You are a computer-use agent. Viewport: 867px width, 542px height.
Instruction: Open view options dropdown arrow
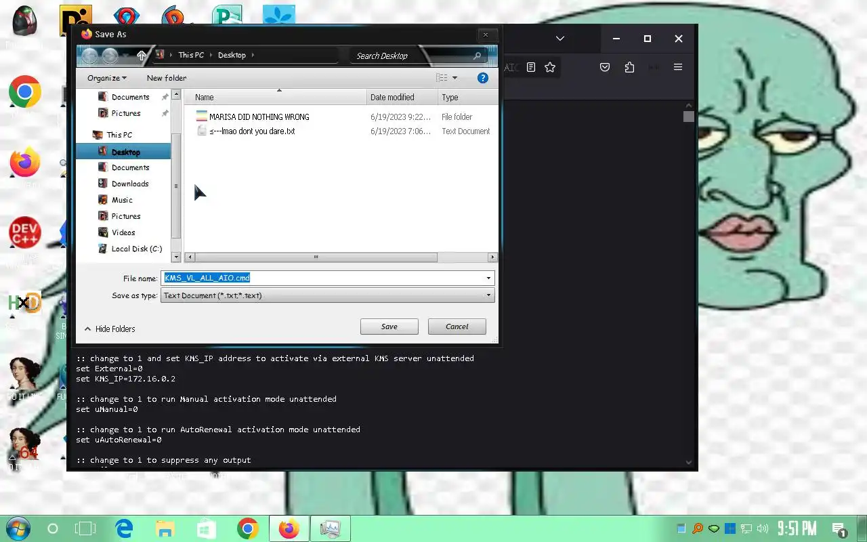pos(454,78)
